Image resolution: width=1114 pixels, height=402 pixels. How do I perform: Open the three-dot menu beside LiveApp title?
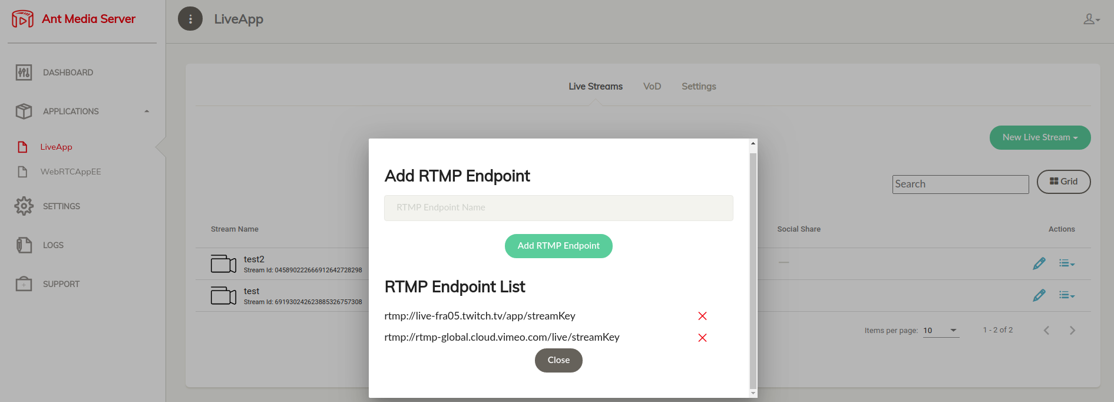[x=190, y=19]
